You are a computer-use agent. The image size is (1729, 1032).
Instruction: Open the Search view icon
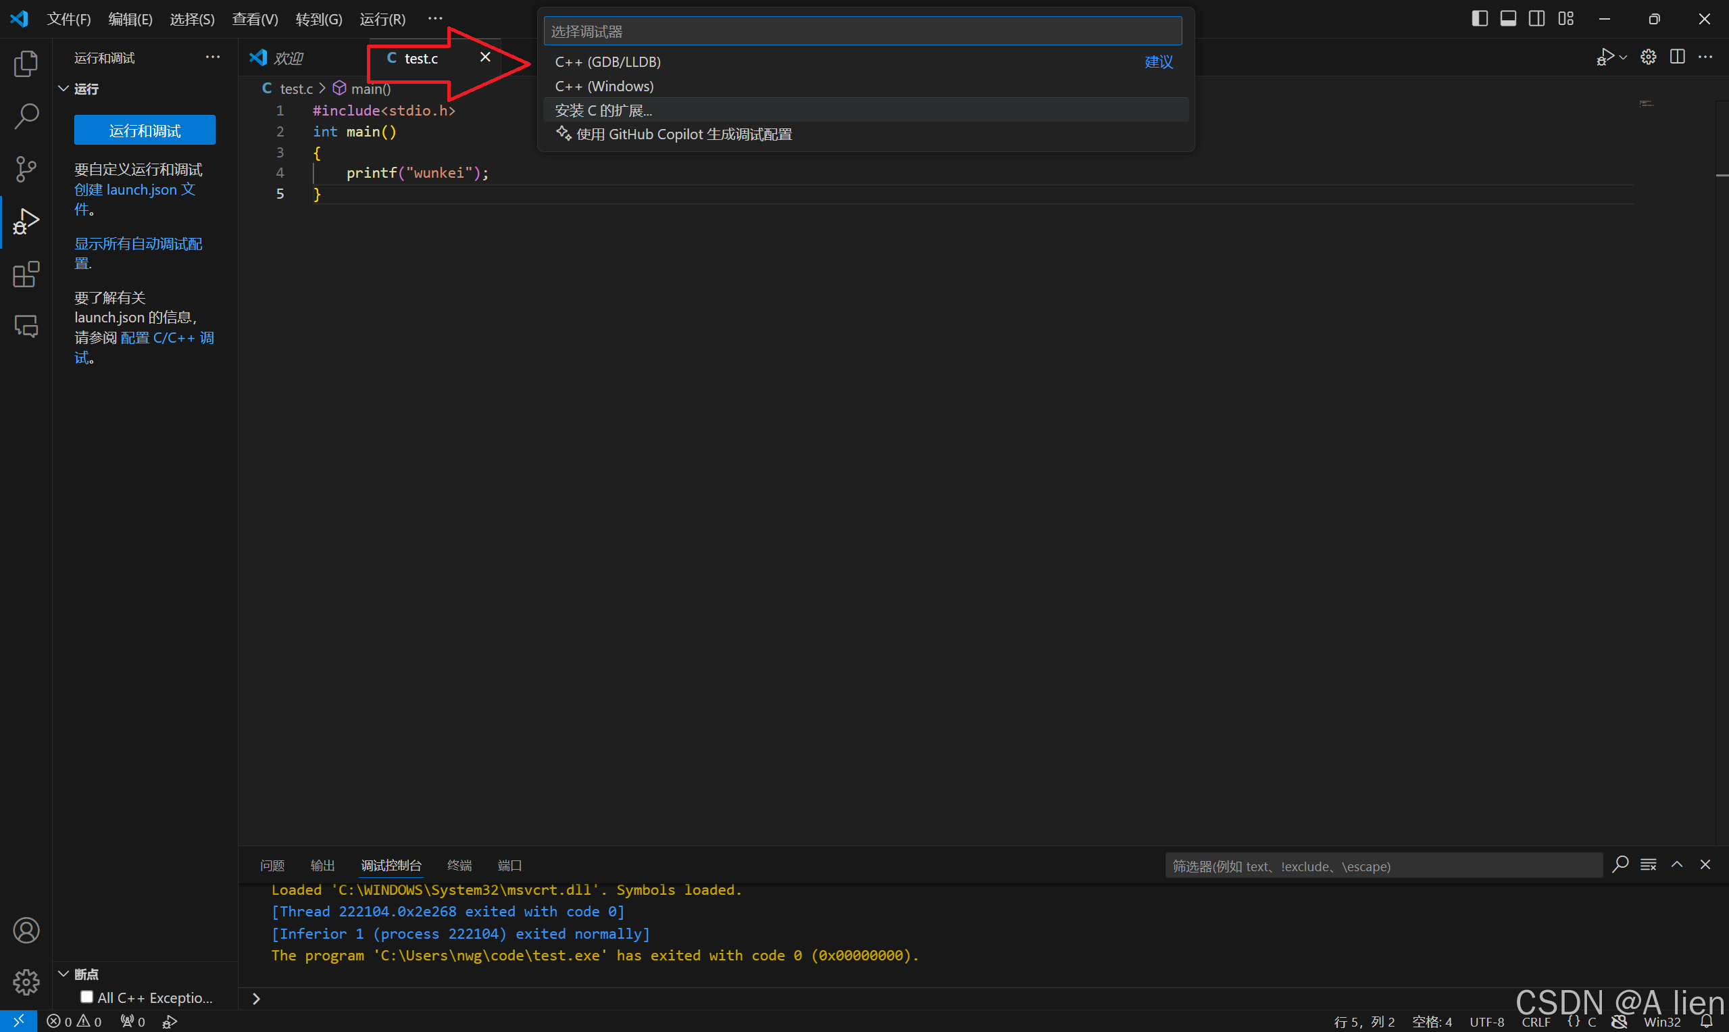[x=26, y=116]
